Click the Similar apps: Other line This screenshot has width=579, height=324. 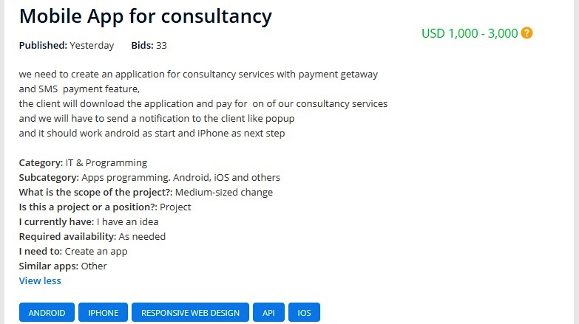(63, 266)
